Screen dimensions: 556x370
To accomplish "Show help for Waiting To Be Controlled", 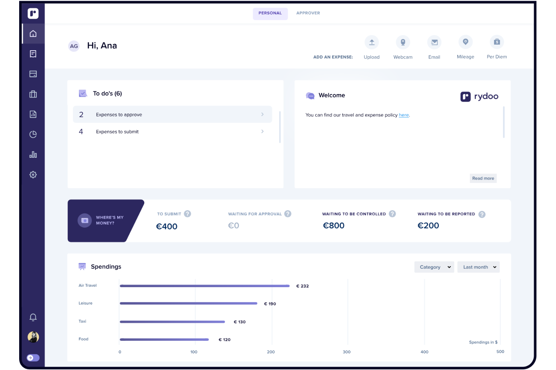I will 392,214.
